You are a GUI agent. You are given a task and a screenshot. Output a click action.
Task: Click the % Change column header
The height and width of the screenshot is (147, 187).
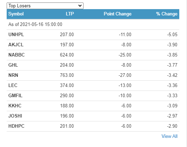(x=167, y=14)
